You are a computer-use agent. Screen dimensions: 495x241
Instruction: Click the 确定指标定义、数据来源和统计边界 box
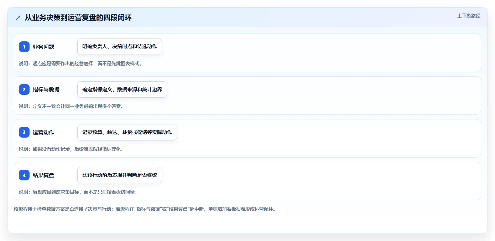(x=122, y=89)
